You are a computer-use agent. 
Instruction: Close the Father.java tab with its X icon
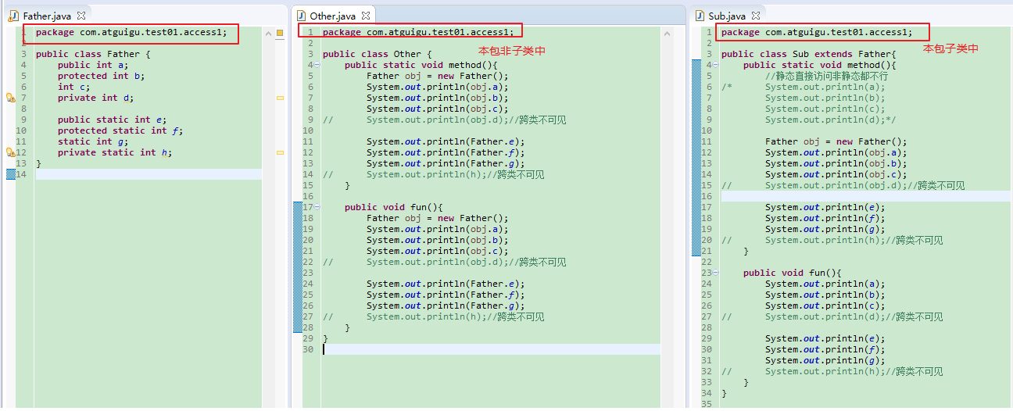[81, 16]
